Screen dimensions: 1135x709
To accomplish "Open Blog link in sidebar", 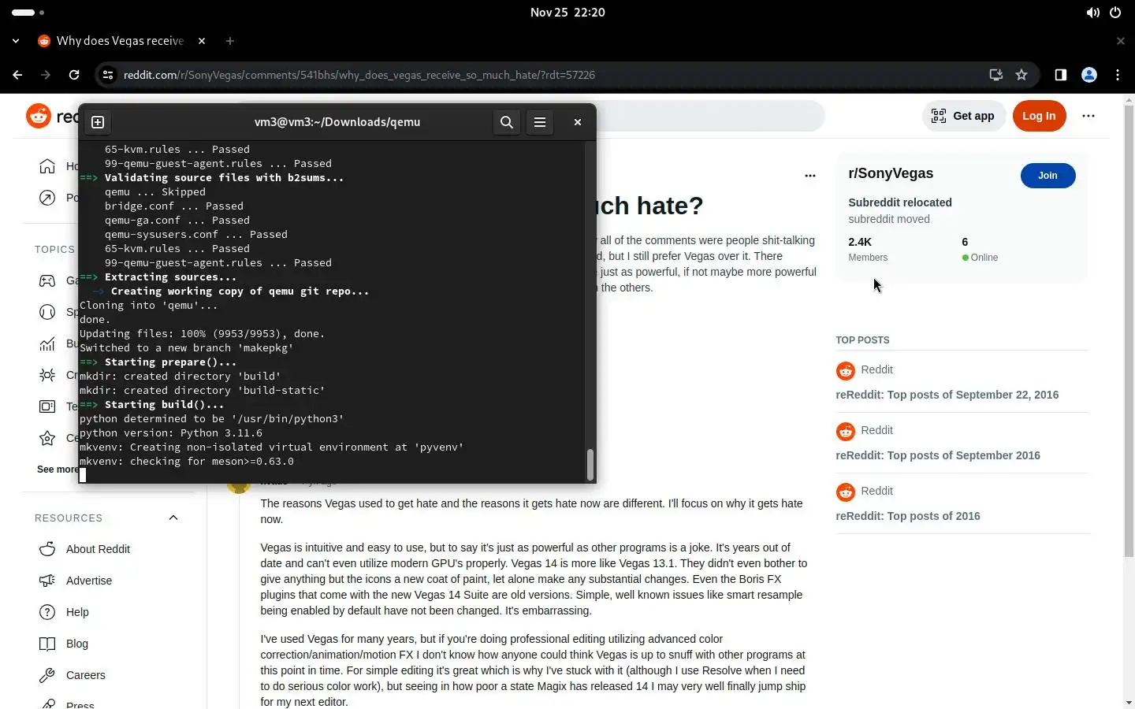I will coord(77,644).
